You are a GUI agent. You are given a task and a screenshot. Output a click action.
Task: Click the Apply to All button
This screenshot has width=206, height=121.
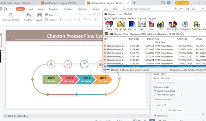click(x=161, y=105)
